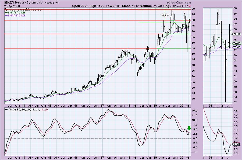Select the Mercury Systems Inc. company name

click(x=30, y=3)
